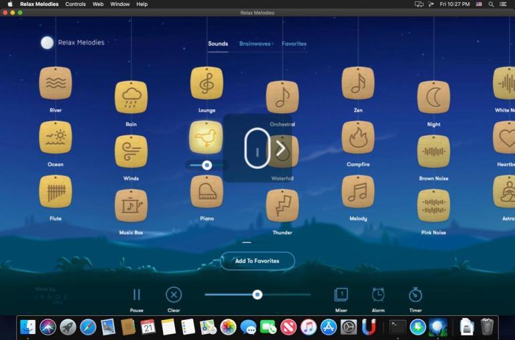Open App Store from the dock
The image size is (515, 340).
pyautogui.click(x=329, y=327)
